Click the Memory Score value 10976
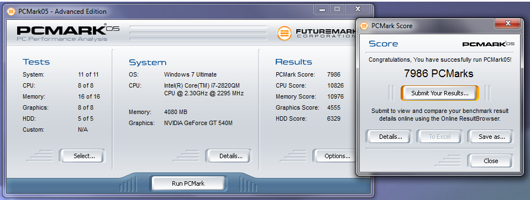 pos(335,96)
